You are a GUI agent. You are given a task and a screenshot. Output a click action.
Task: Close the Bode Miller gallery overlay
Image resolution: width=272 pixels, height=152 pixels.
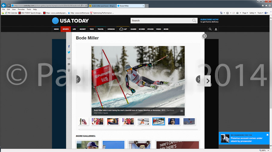coord(204,36)
